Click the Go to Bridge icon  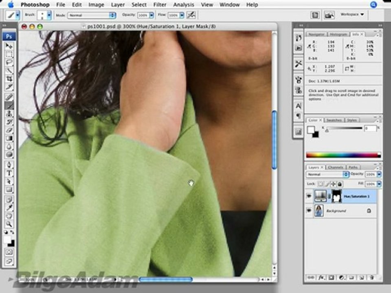coord(329,15)
